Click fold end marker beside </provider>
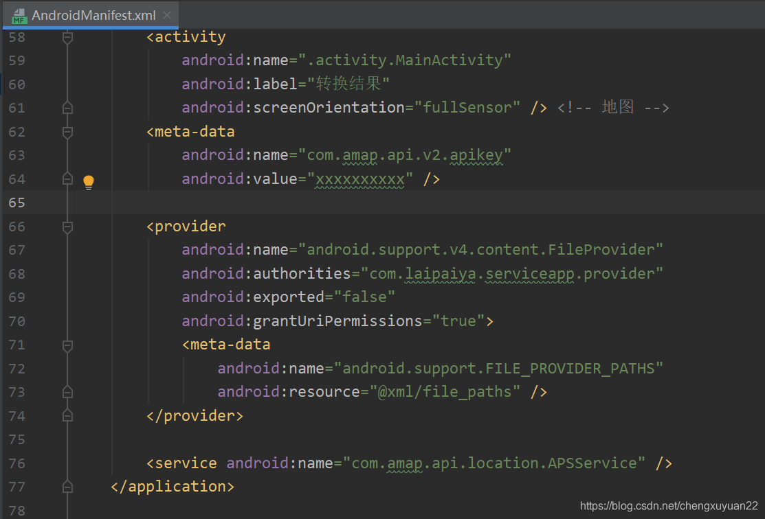 [x=68, y=416]
